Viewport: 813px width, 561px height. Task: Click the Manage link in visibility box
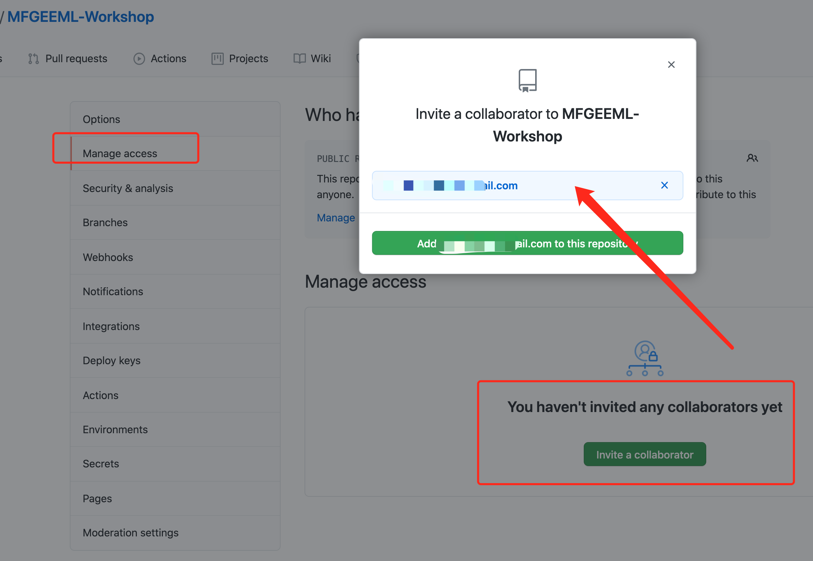click(x=336, y=218)
